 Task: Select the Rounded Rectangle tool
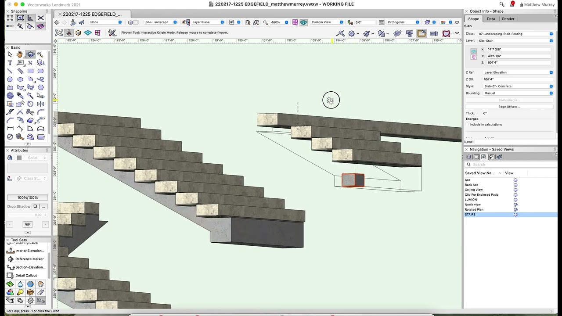coord(40,71)
